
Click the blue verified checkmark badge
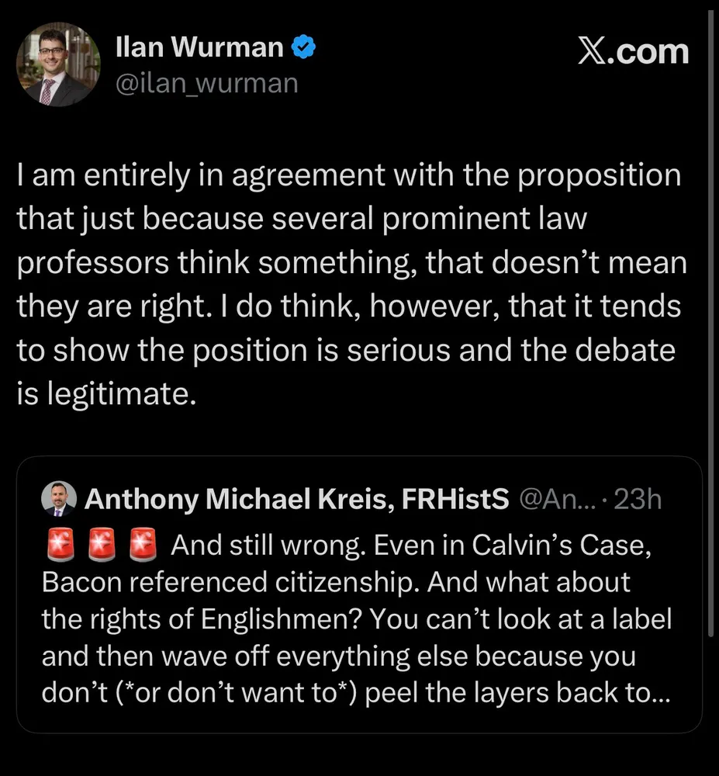[x=304, y=49]
